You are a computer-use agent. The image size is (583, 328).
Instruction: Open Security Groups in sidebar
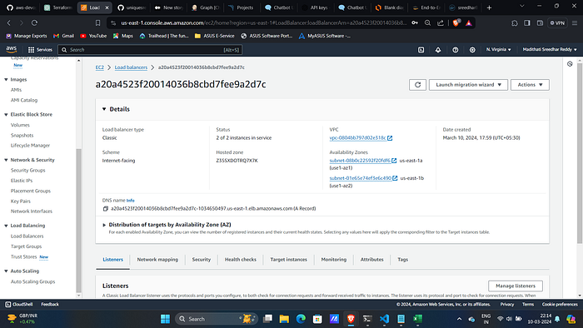(27, 170)
